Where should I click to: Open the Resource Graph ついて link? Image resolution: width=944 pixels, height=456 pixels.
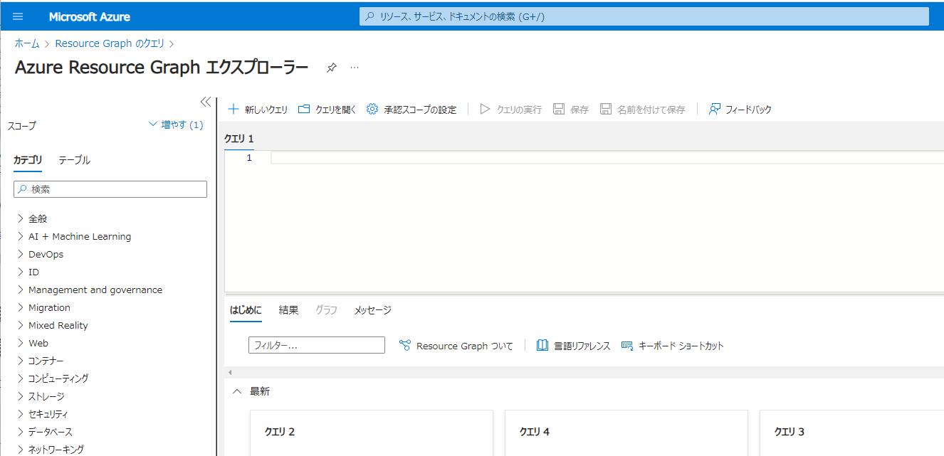[456, 346]
